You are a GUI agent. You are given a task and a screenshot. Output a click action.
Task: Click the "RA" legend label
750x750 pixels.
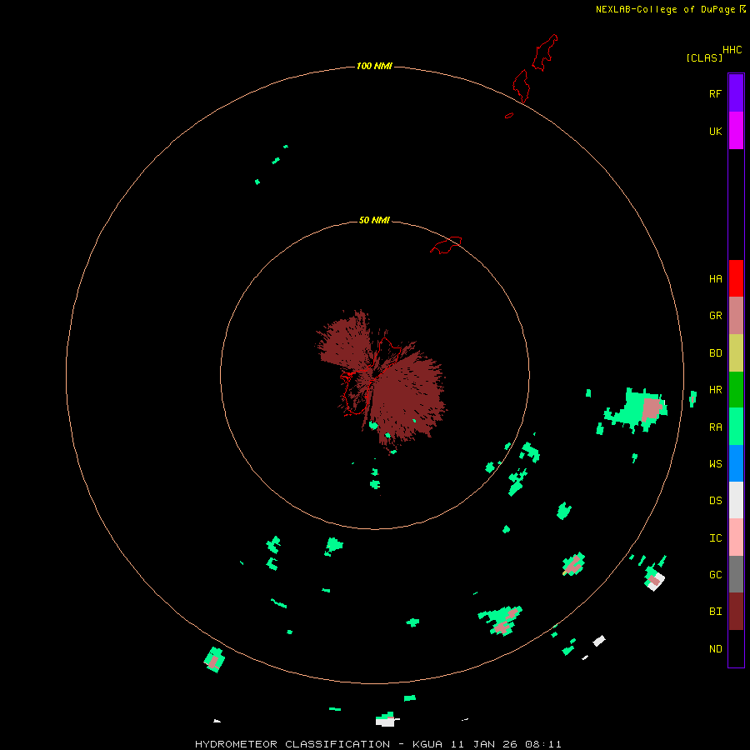715,427
